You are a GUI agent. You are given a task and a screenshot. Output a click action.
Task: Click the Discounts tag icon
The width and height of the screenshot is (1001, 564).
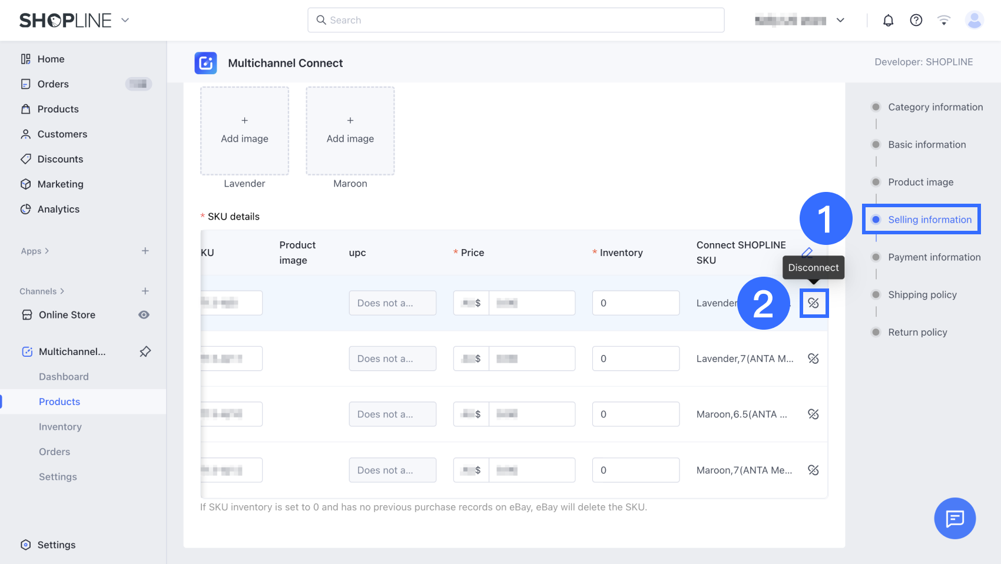tap(26, 159)
